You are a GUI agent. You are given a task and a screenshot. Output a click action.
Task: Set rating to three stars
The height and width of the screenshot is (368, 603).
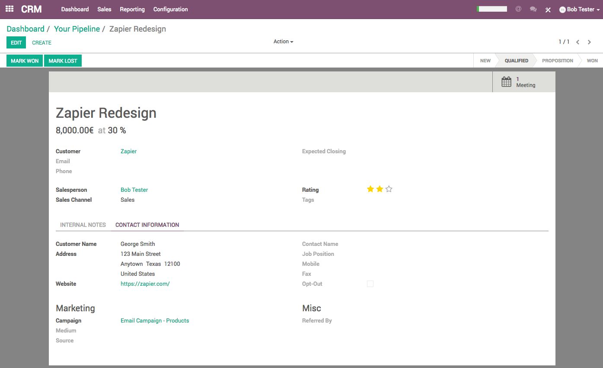[x=389, y=189]
